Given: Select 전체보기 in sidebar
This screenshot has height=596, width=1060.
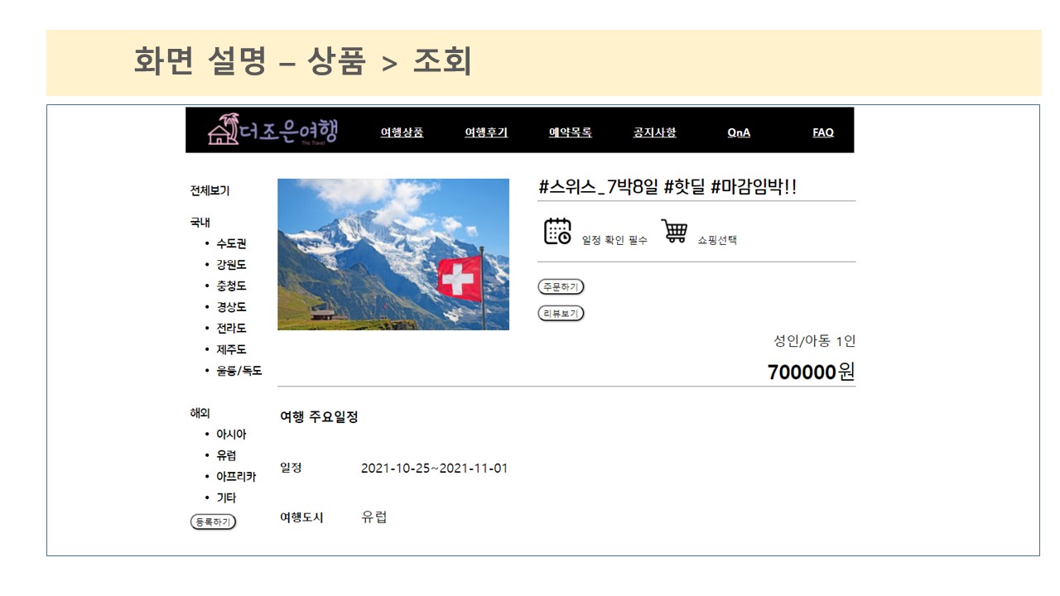Looking at the screenshot, I should pyautogui.click(x=210, y=190).
